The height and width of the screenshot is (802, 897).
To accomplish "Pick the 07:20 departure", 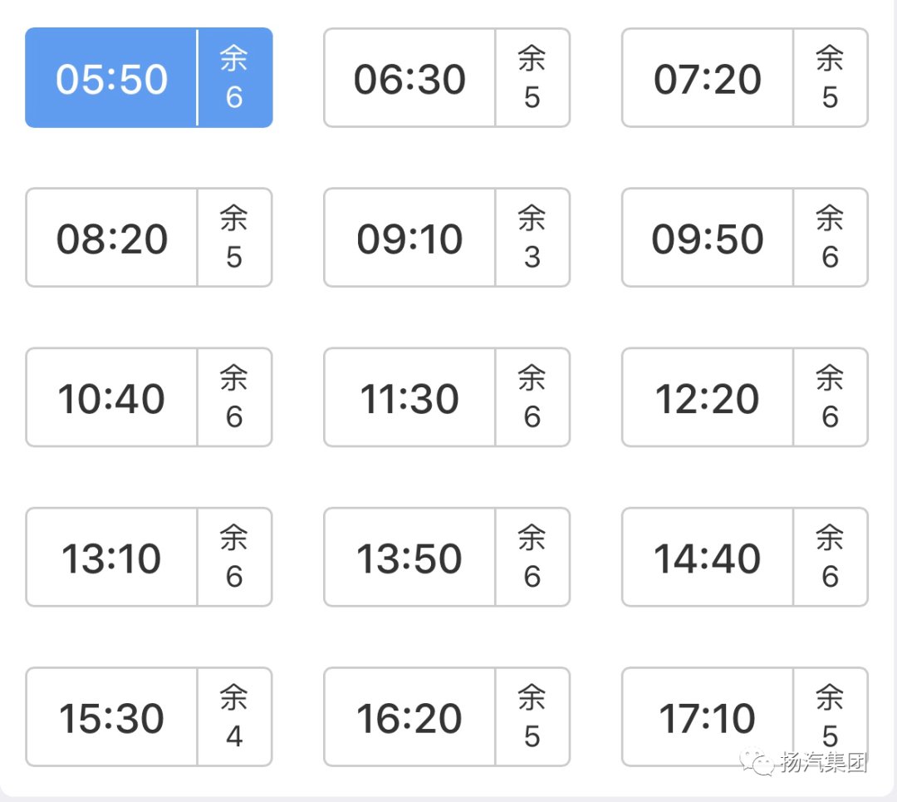I will pos(708,78).
